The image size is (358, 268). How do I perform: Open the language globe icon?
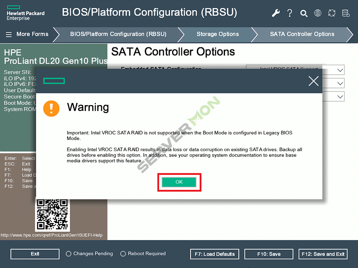coord(318,13)
